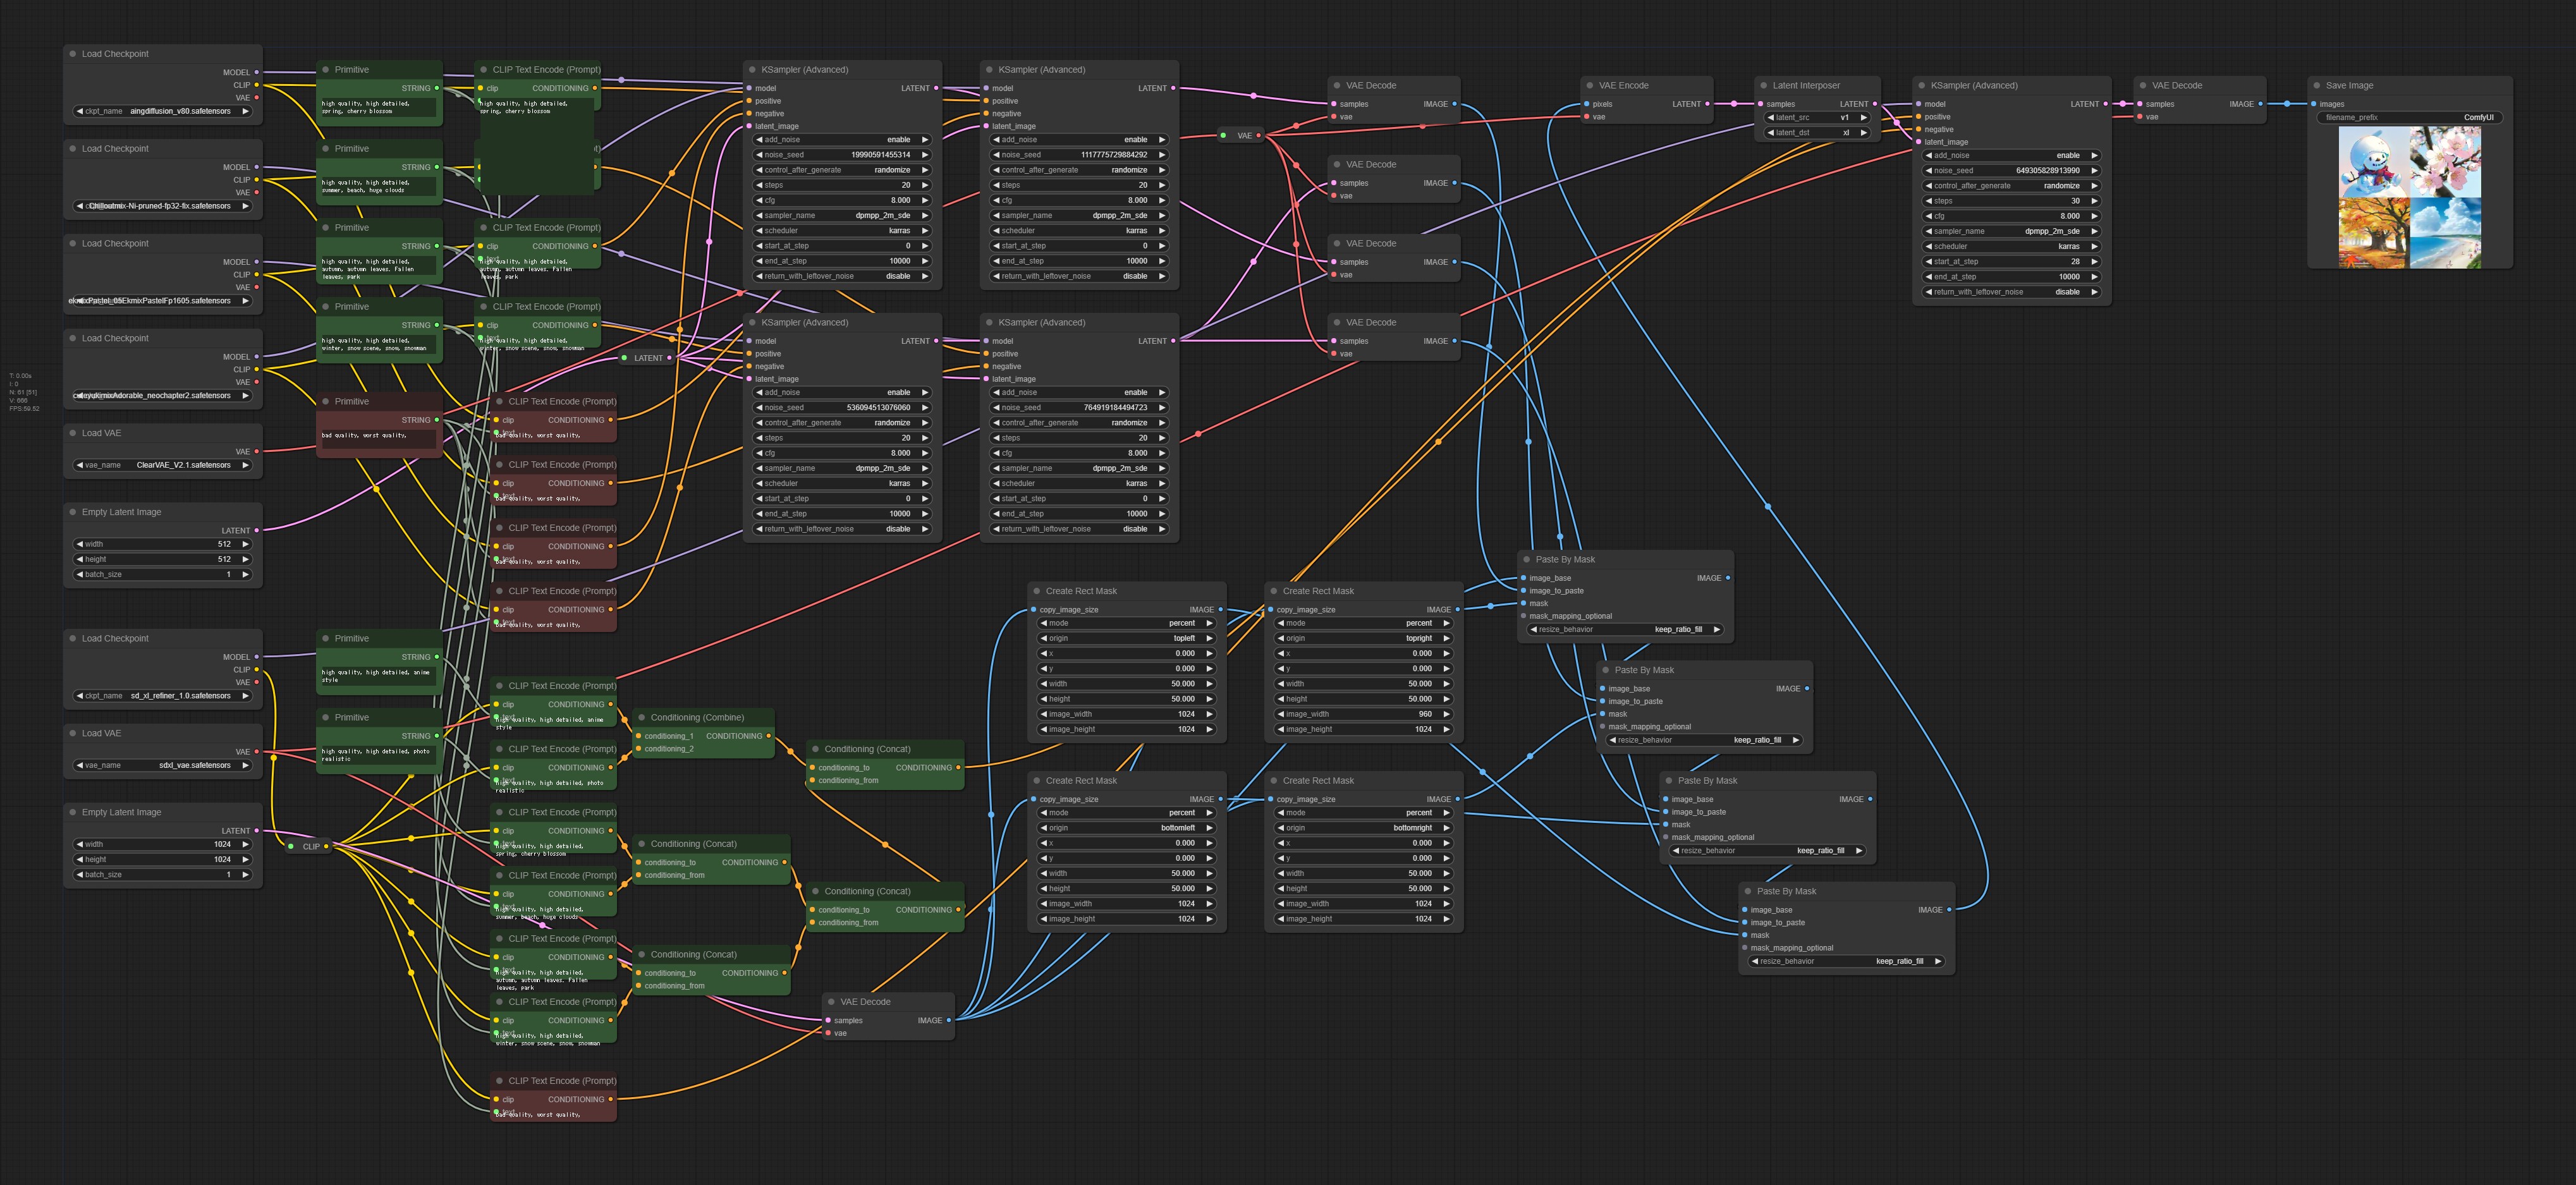Click the LATENT output slot of VAE Encode
Viewport: 2576px width, 1185px height.
pos(1707,104)
